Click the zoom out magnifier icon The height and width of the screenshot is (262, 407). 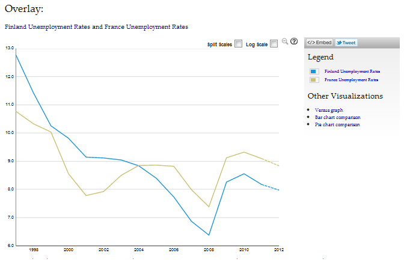(x=285, y=41)
